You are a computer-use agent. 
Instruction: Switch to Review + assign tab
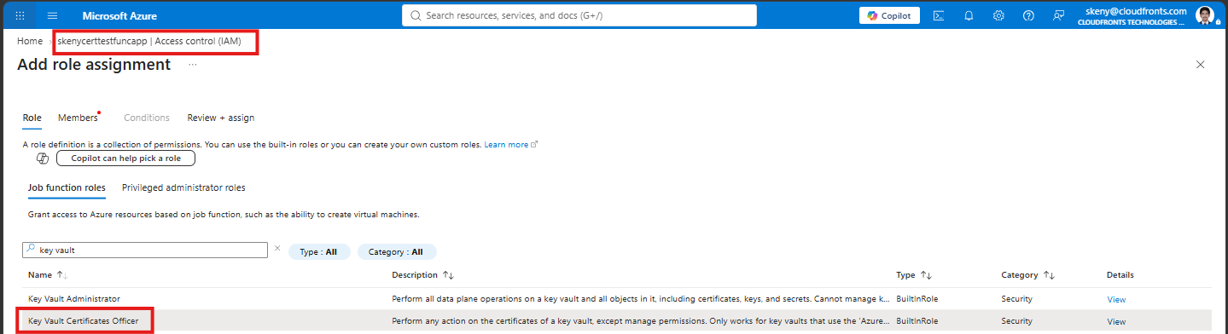(221, 118)
